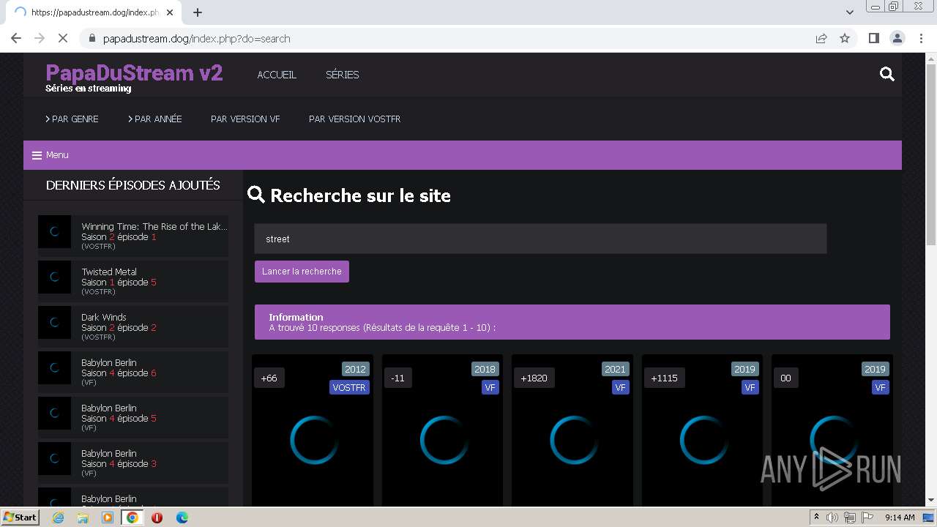Go to ACCUEIL page
Viewport: 937px width, 527px height.
tap(277, 75)
